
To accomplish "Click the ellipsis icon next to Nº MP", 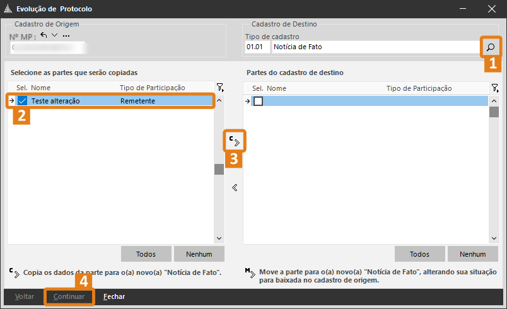I will 66,35.
